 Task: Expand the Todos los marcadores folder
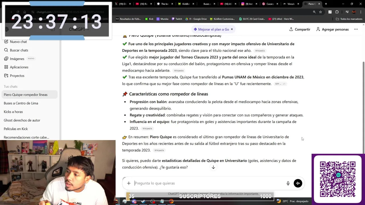coord(349,19)
